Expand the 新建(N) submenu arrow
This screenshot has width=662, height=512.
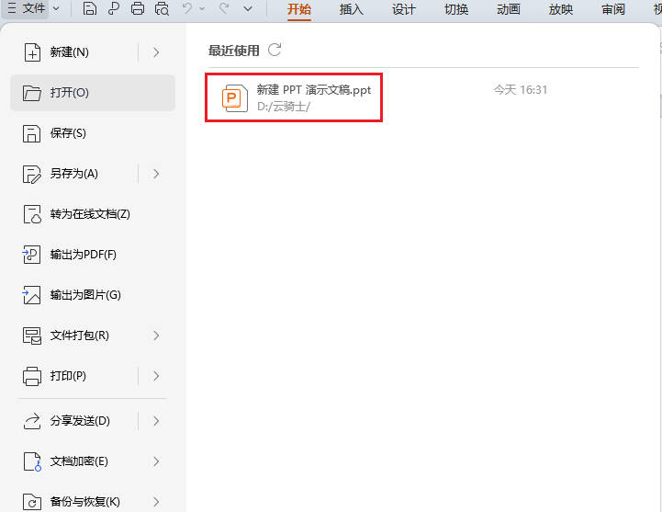coord(156,52)
